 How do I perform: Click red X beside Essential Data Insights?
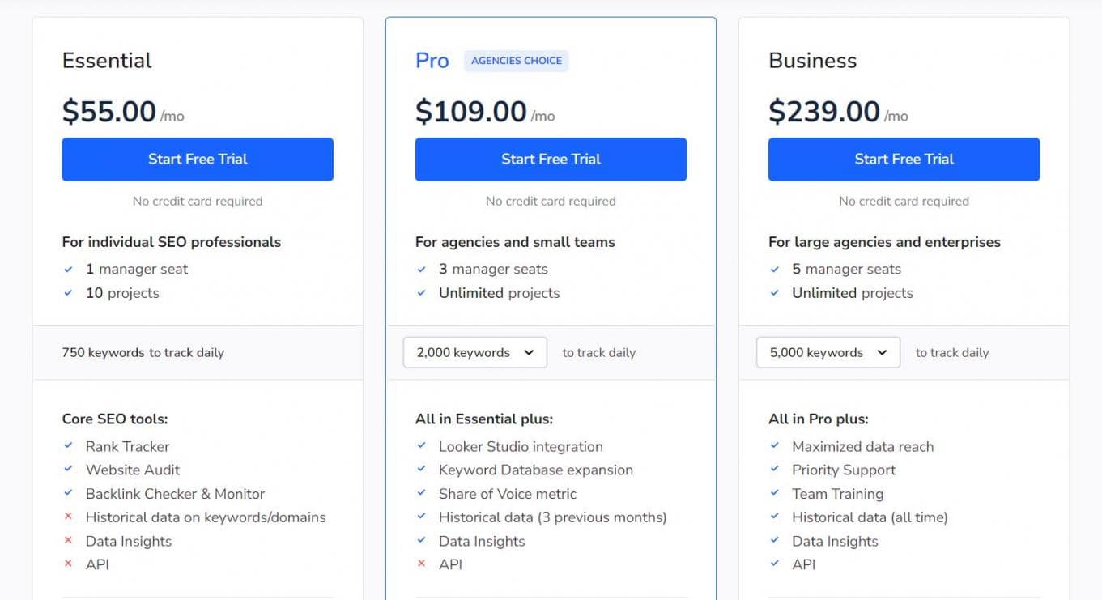(69, 541)
